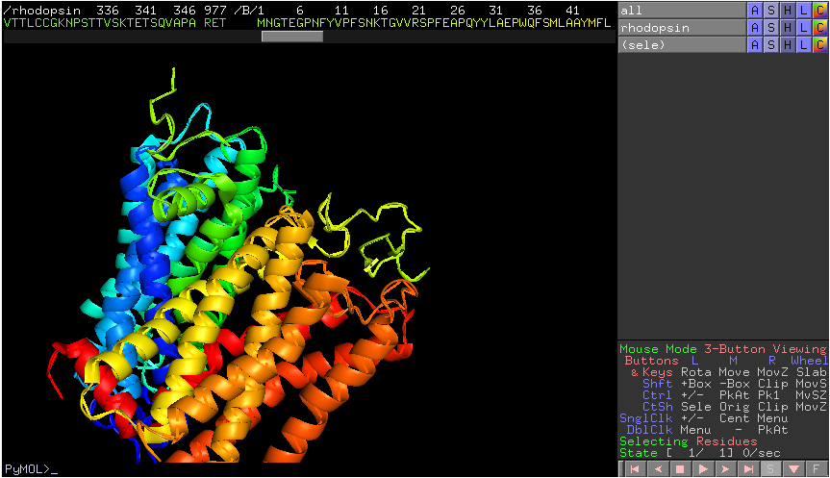
Task: Click residue number 346 in the sequence ruler
Action: pyautogui.click(x=185, y=11)
